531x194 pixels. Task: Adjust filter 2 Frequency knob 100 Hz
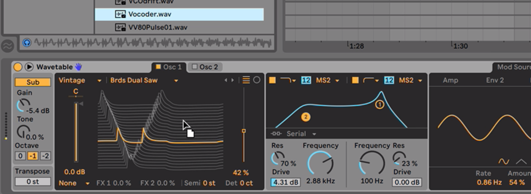372,163
